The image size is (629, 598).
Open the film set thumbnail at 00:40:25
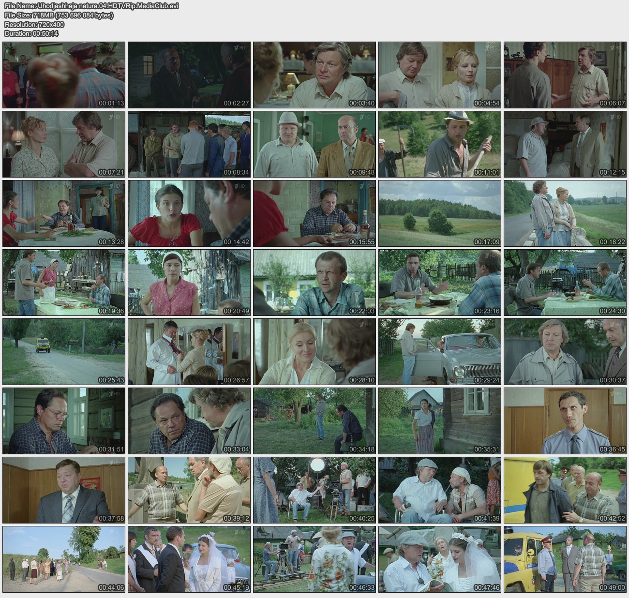click(314, 490)
